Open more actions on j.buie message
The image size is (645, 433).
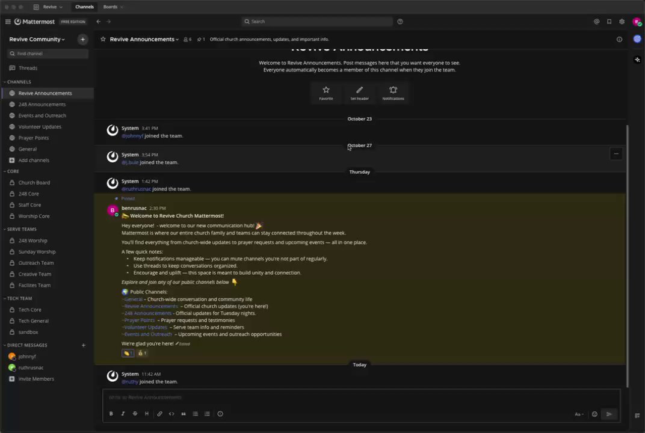(616, 154)
